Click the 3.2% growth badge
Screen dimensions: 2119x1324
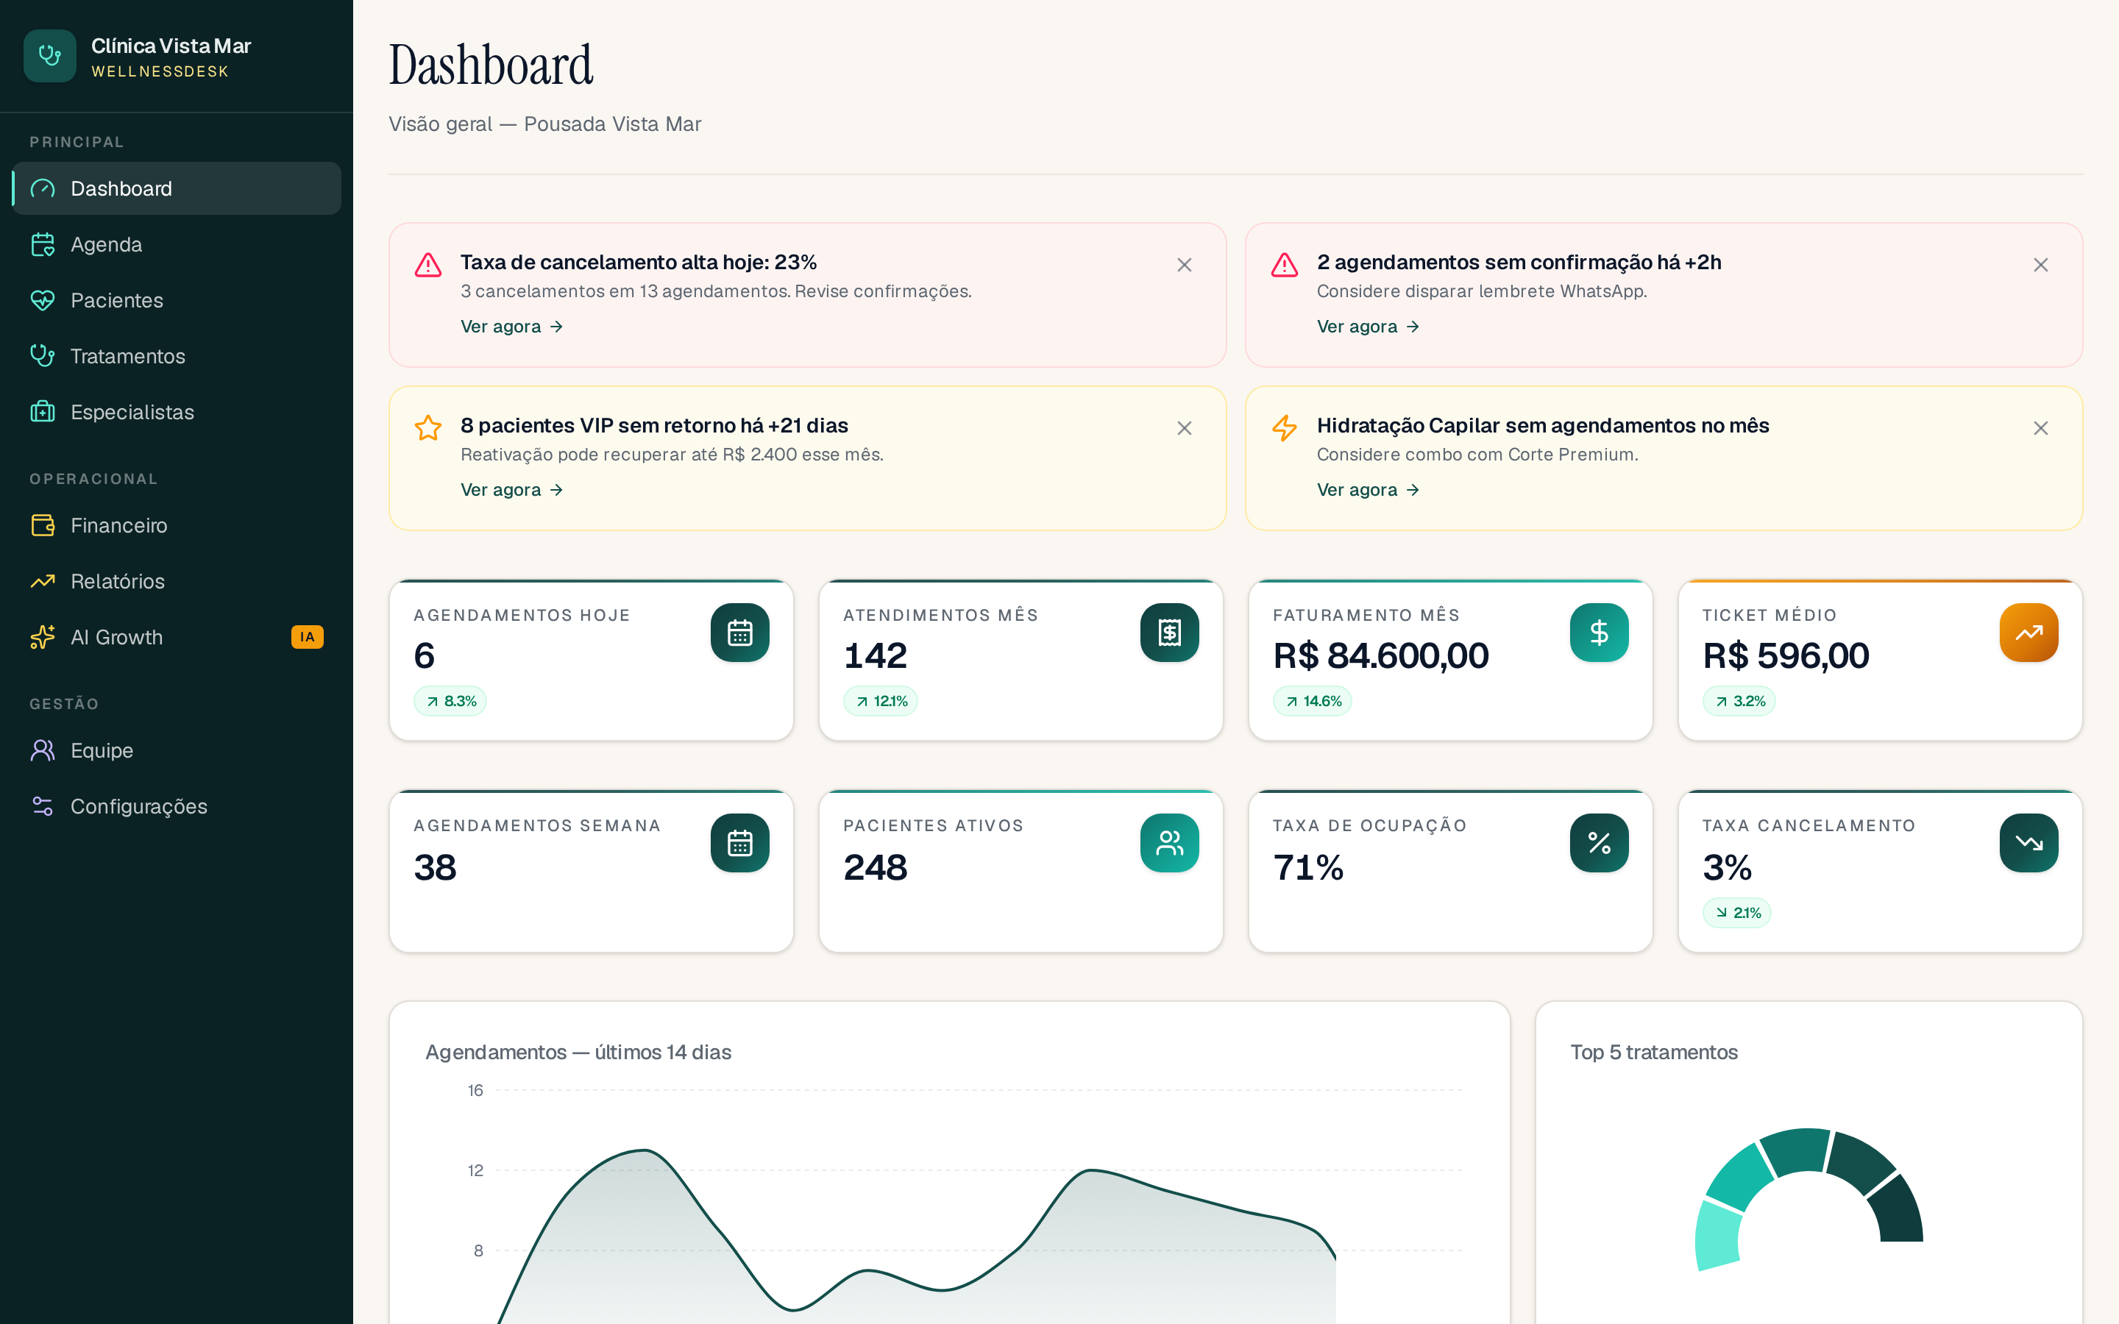(1740, 702)
